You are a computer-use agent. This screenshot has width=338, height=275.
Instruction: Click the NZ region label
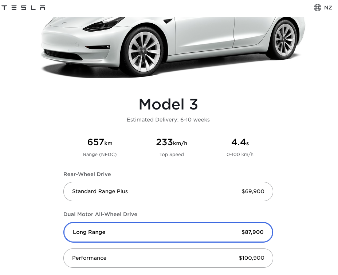pyautogui.click(x=328, y=8)
